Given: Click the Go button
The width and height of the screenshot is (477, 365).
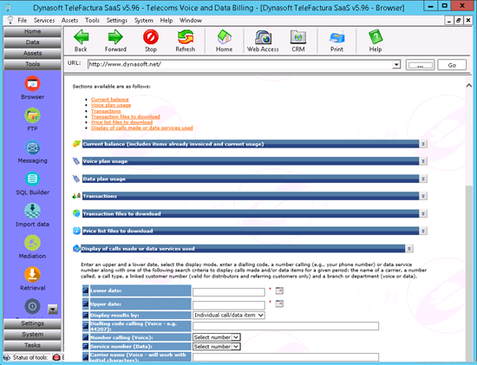Looking at the screenshot, I should (452, 65).
